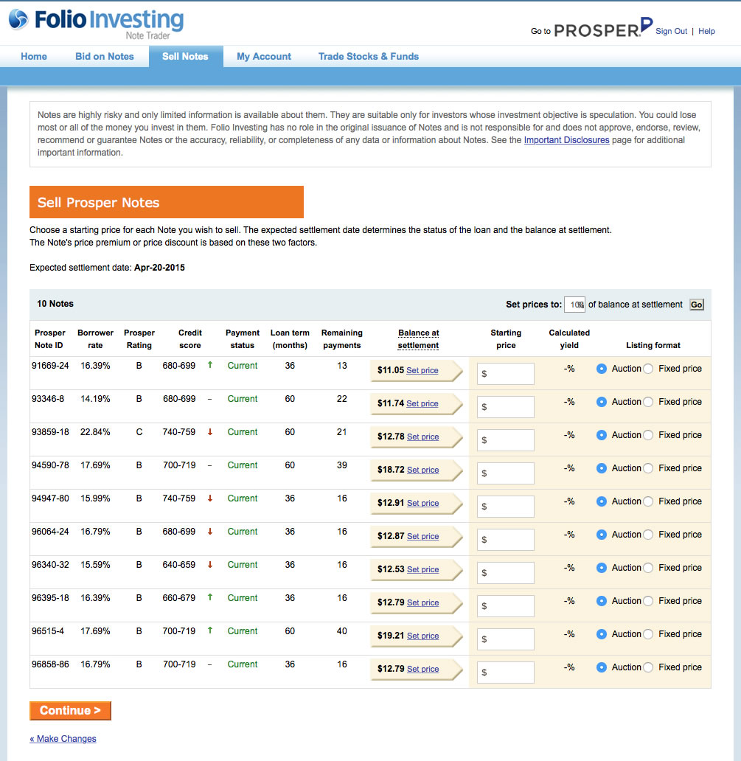The width and height of the screenshot is (741, 761).
Task: Choose Auction for note 93859-18
Action: click(x=601, y=435)
